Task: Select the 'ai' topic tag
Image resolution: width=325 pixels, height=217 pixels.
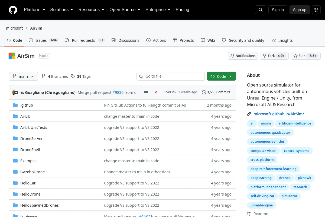Action: point(252,123)
